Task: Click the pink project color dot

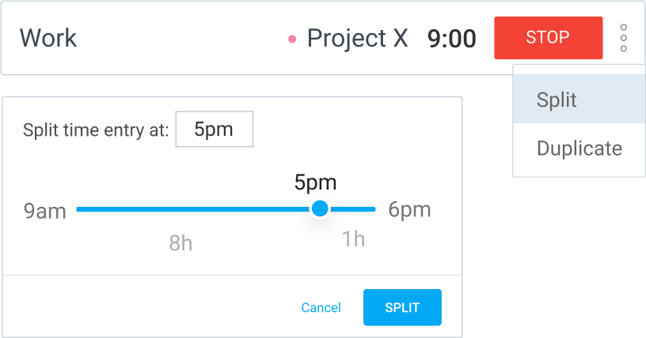Action: coord(292,38)
